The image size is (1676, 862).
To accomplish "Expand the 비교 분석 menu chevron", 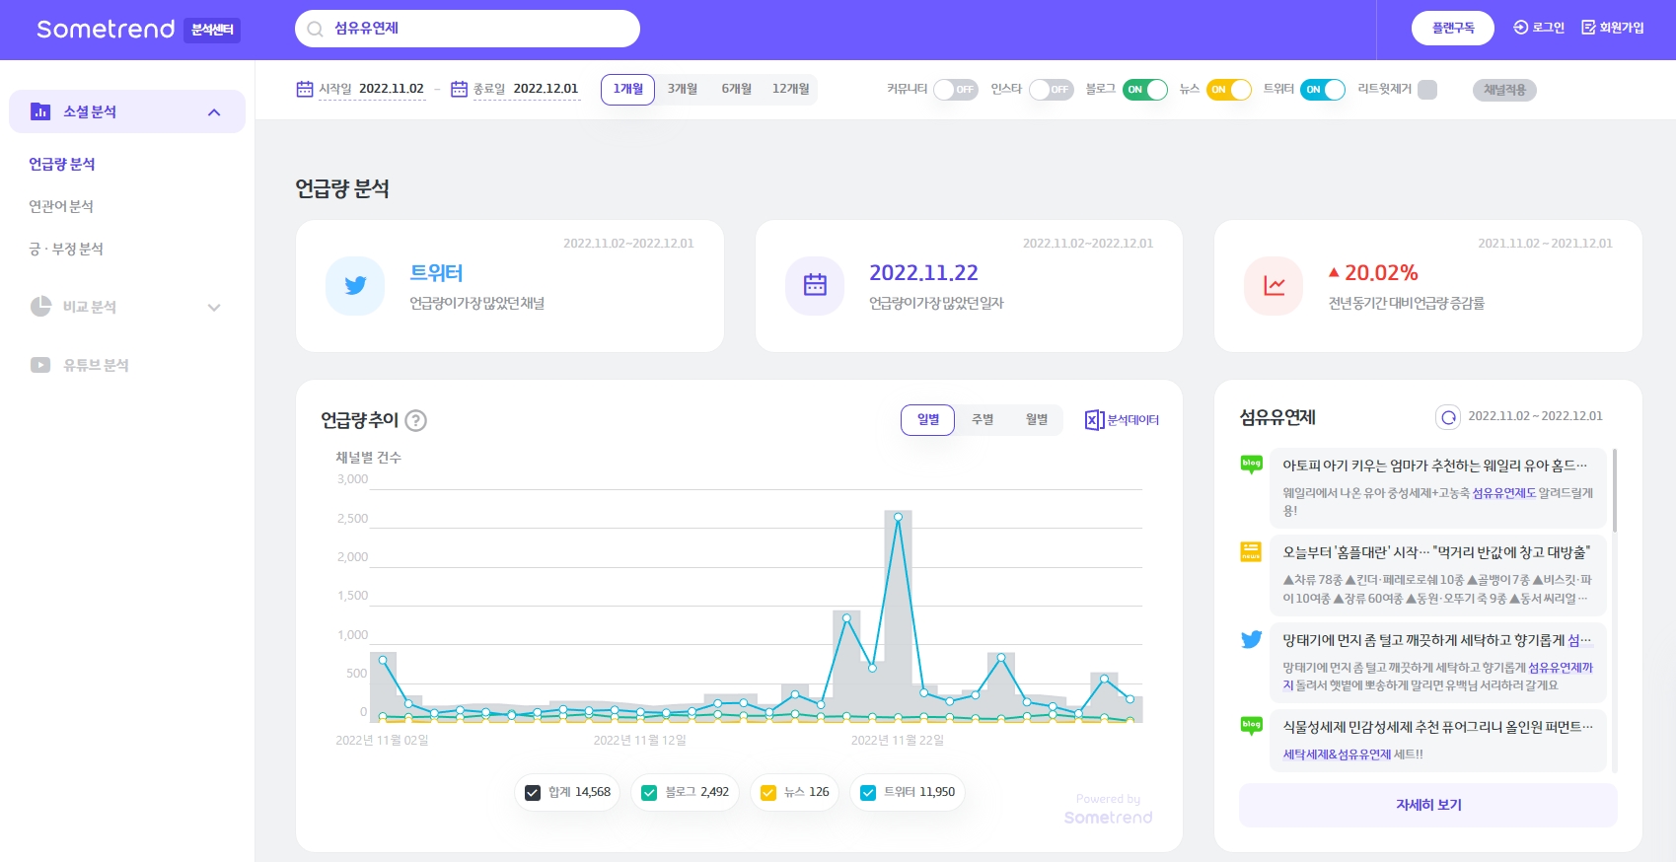I will (x=214, y=308).
